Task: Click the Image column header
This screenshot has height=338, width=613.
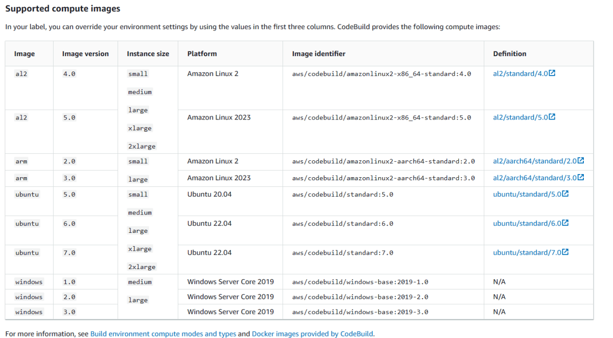Action: tap(25, 54)
